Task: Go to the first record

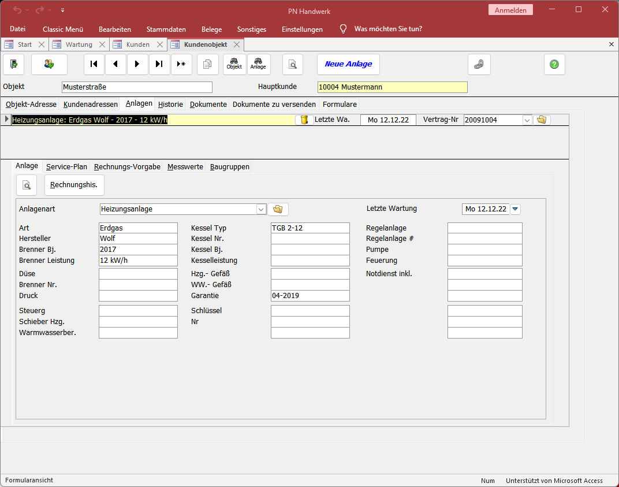Action: (94, 64)
